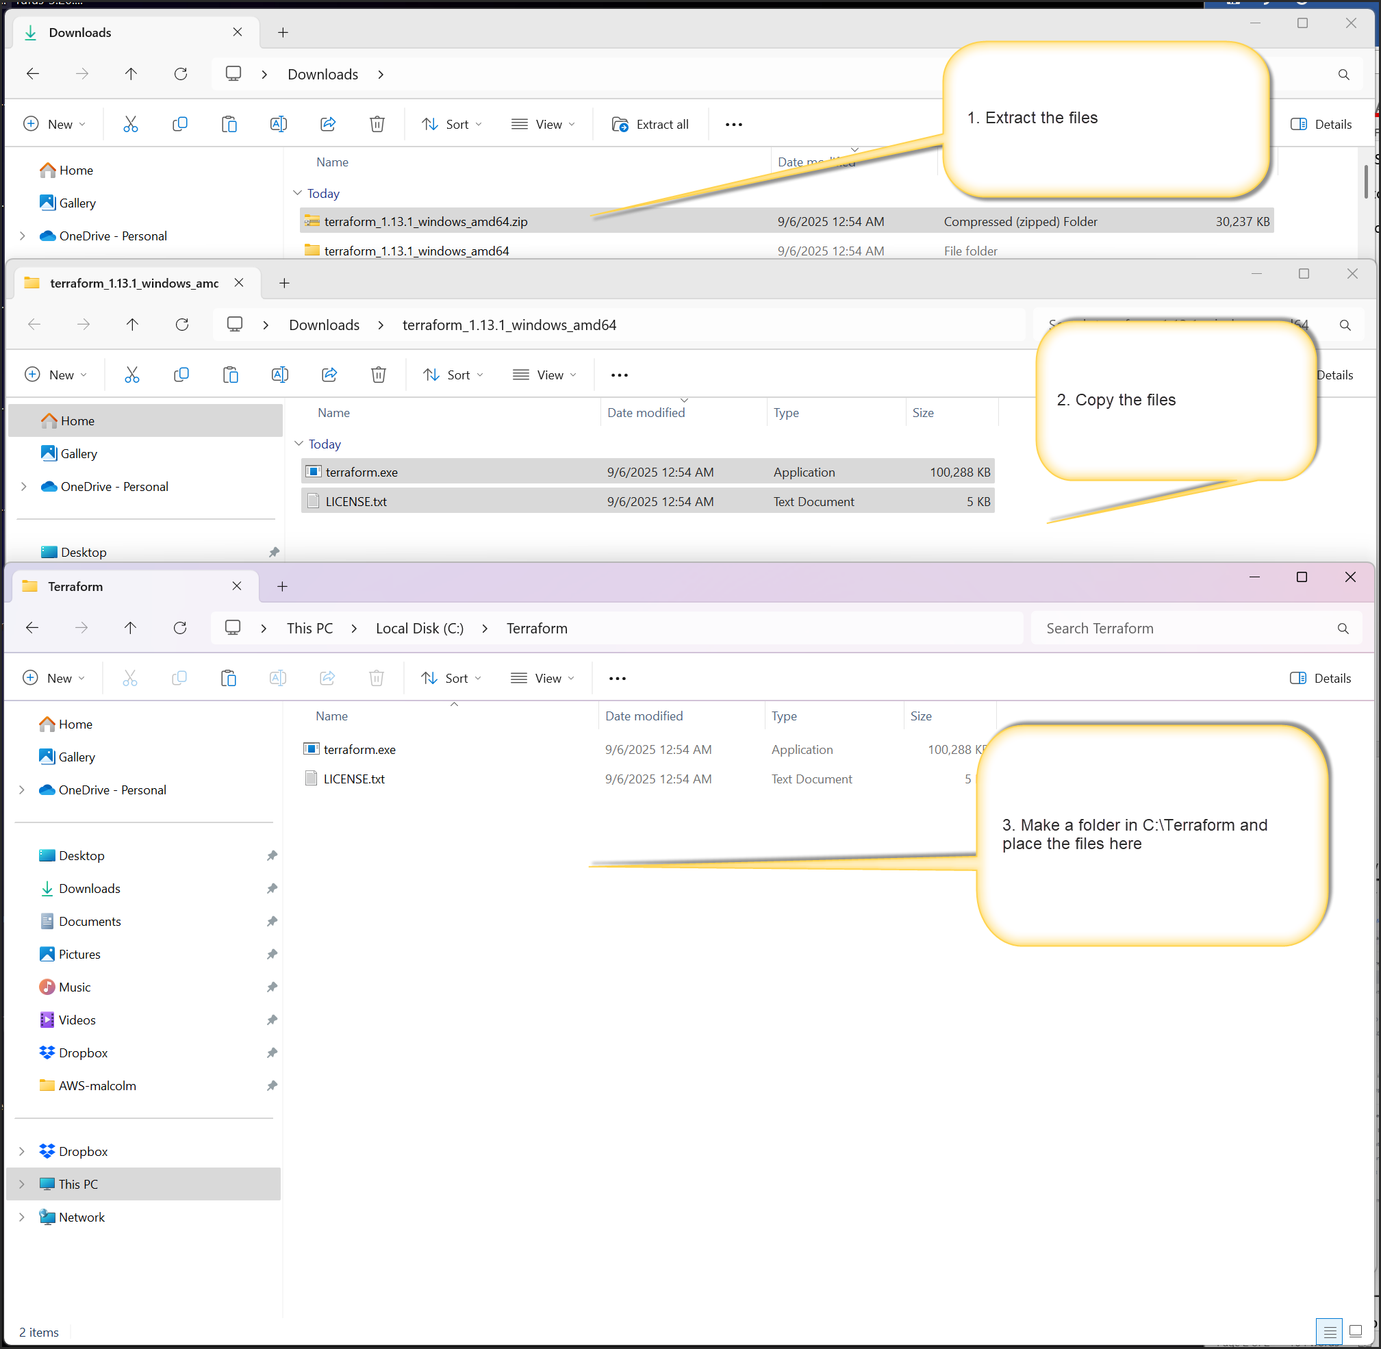Select the Cut icon in the toolbar
The height and width of the screenshot is (1349, 1381).
pos(130,678)
